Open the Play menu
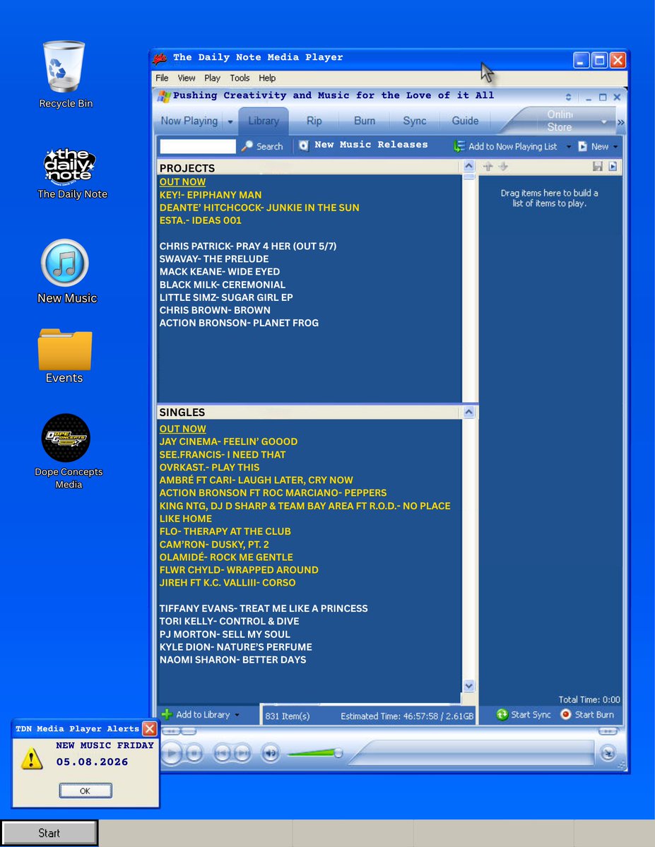 (x=213, y=78)
